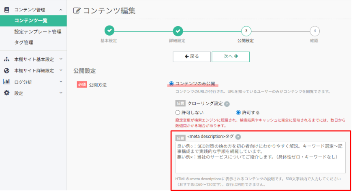Click the 次へ next button
The image size is (353, 192).
point(231,57)
